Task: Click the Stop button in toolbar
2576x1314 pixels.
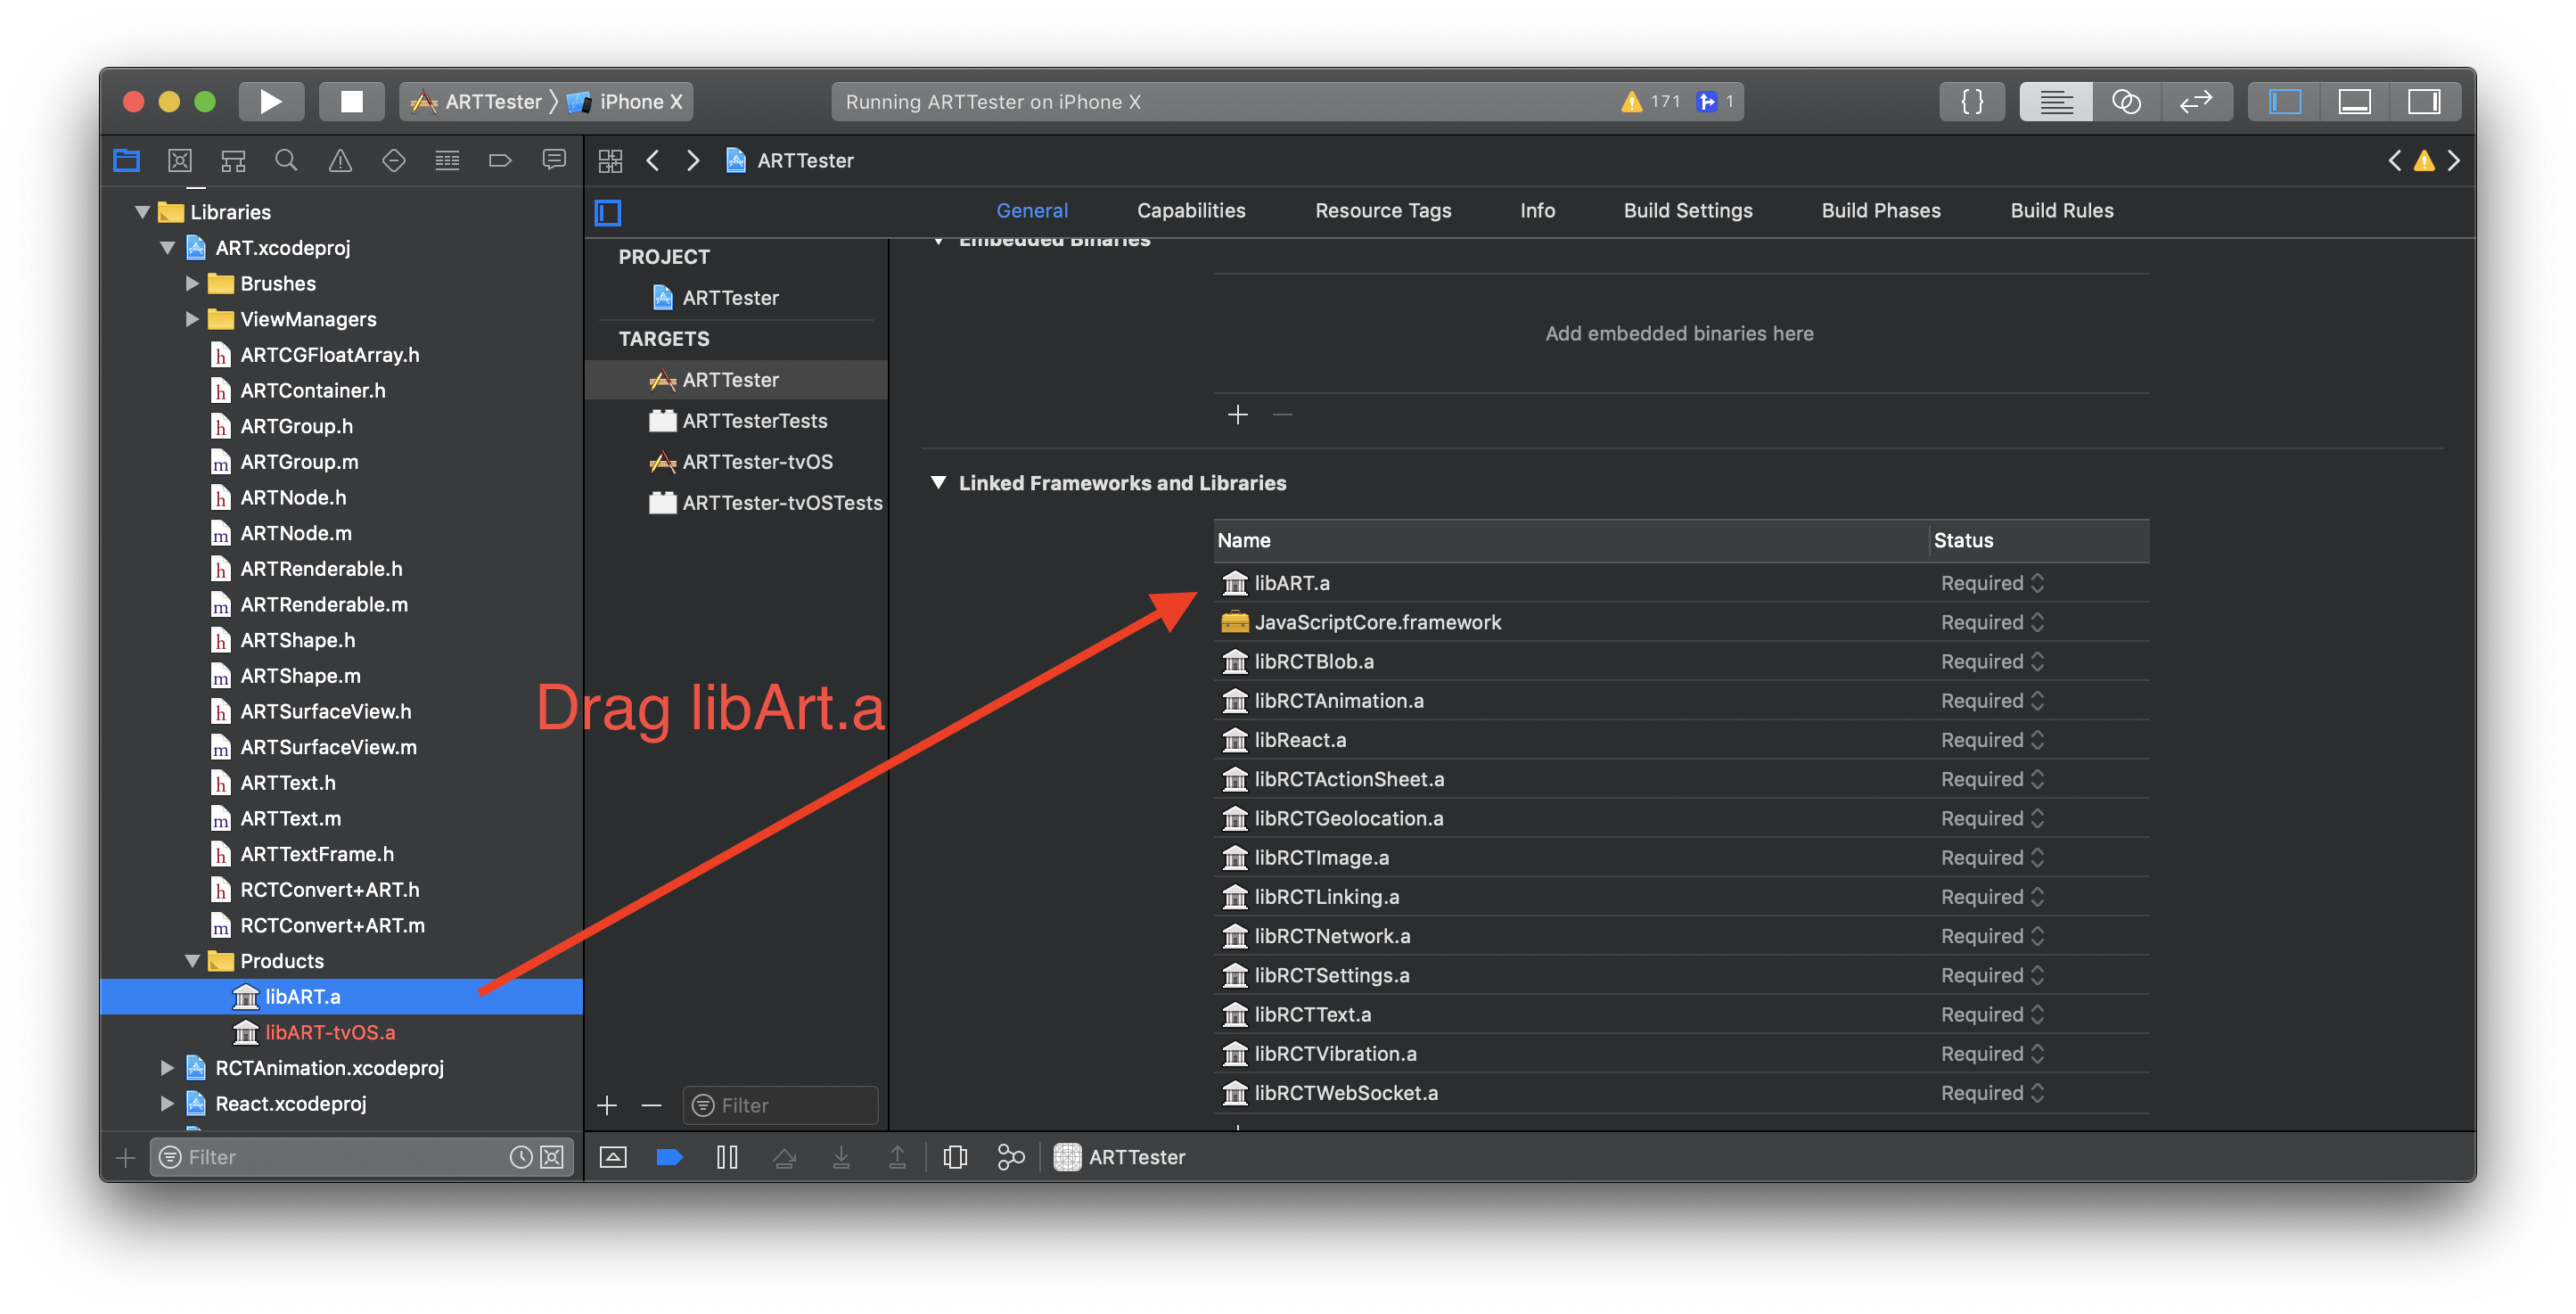Action: tap(351, 101)
